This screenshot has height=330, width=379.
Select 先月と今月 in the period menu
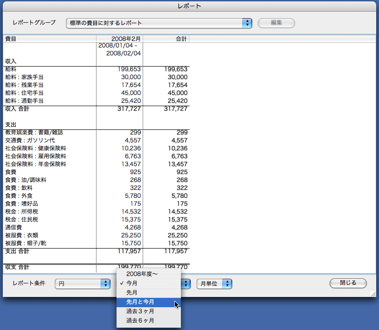[x=149, y=302]
